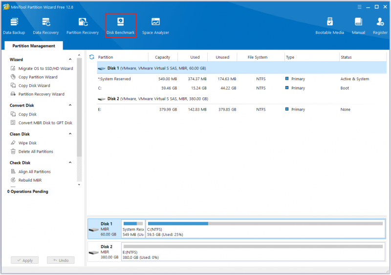Select the Disk 1 row in partition list
This screenshot has width=391, height=275.
click(241, 68)
